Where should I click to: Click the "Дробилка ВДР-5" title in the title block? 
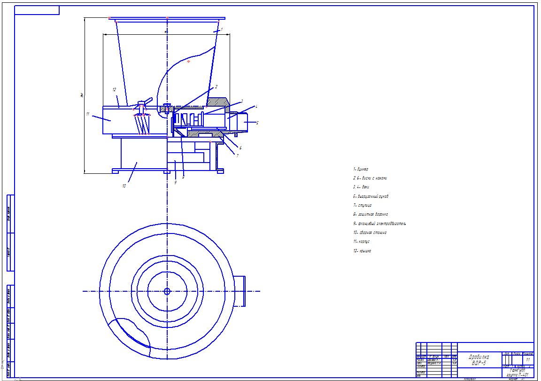(479, 360)
